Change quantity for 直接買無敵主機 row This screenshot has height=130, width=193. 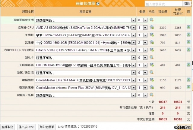coord(142,20)
